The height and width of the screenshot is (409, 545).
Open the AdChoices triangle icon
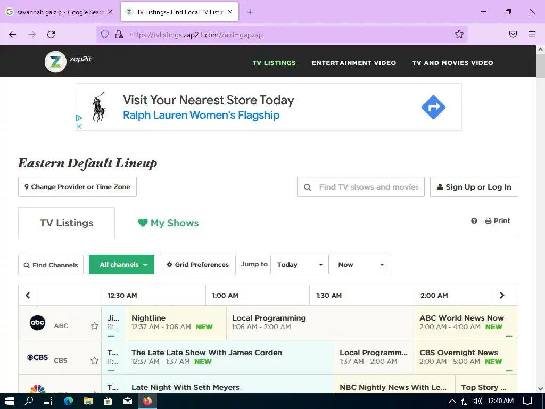(79, 118)
